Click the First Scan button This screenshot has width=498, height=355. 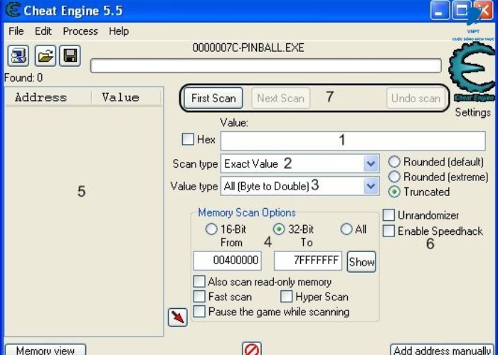(213, 98)
